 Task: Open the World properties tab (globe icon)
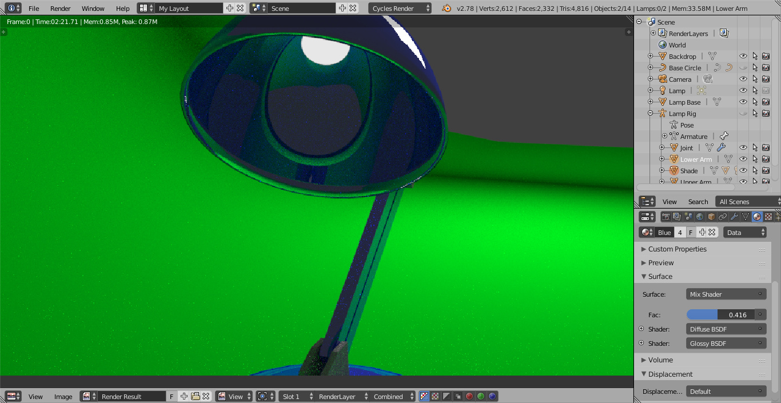[x=700, y=217]
